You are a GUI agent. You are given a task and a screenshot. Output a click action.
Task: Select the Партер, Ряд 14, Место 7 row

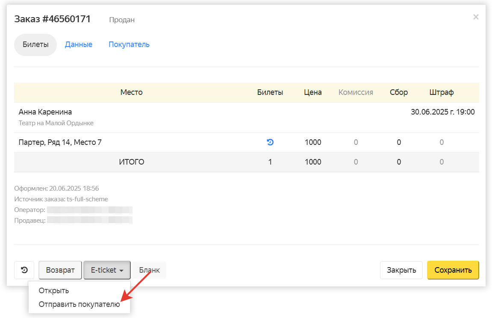[x=60, y=142]
